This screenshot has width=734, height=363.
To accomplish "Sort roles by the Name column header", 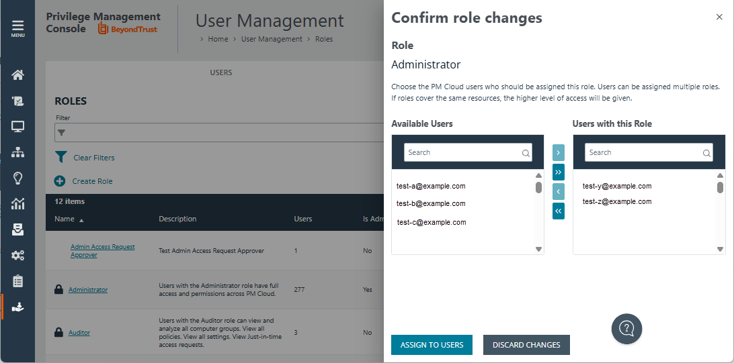I will (65, 219).
